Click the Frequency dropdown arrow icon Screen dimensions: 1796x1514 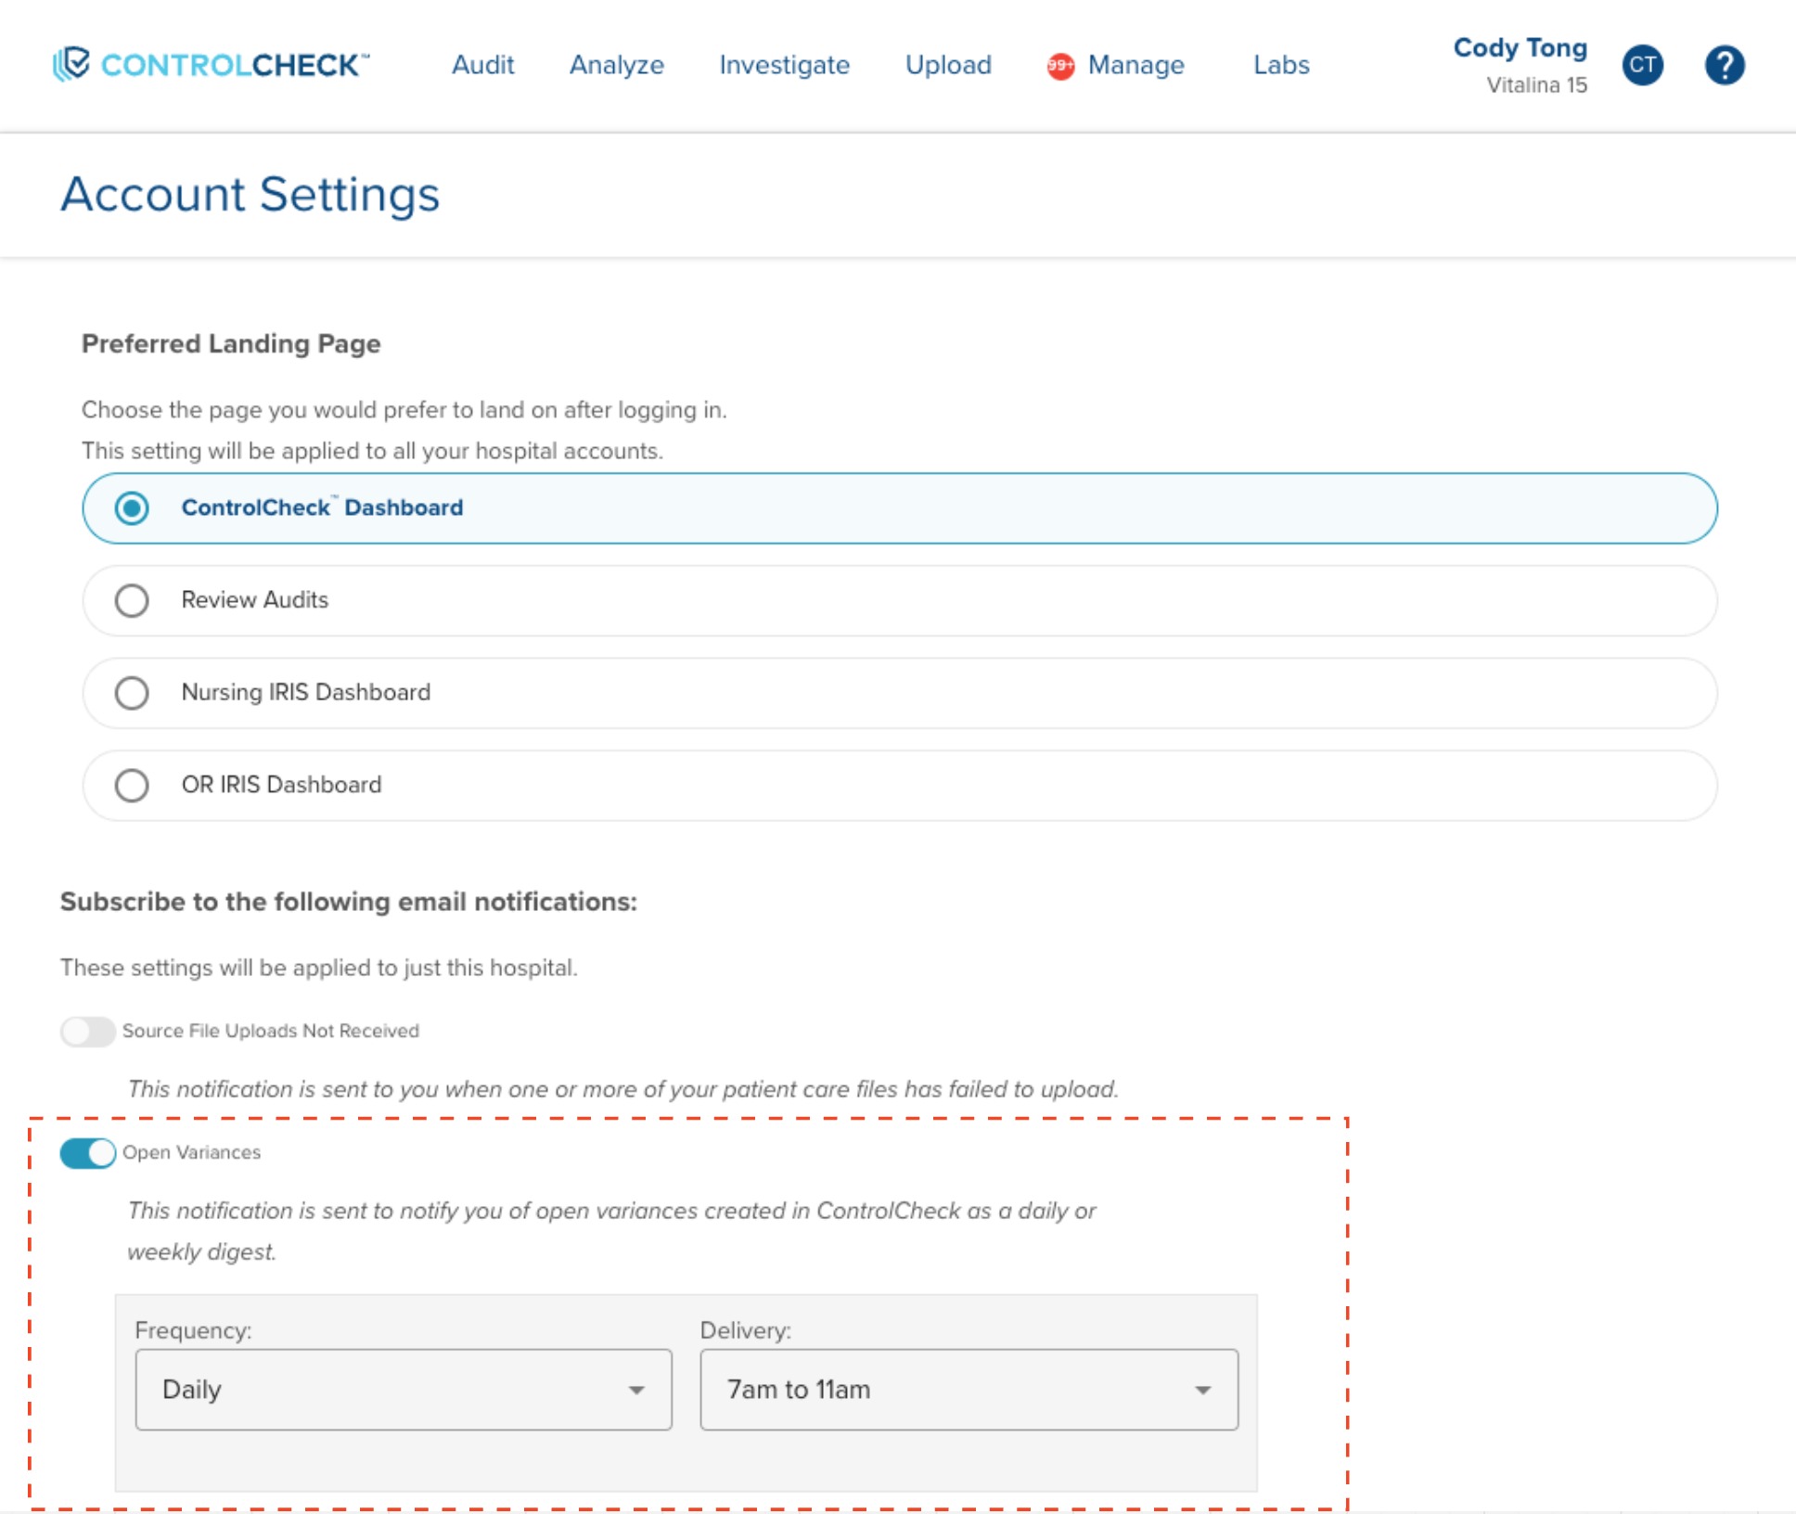click(x=636, y=1390)
